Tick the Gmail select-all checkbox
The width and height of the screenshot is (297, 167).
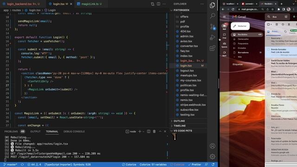268,25
